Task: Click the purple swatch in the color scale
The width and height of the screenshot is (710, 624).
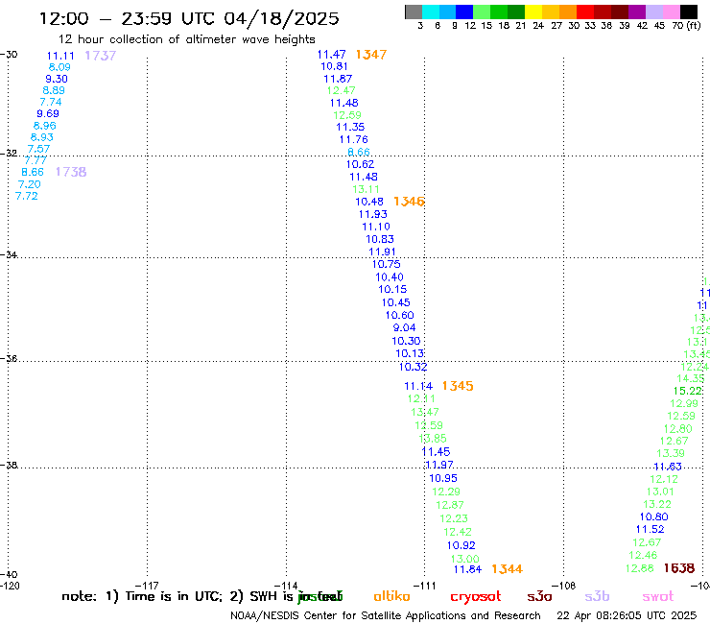Action: 637,12
